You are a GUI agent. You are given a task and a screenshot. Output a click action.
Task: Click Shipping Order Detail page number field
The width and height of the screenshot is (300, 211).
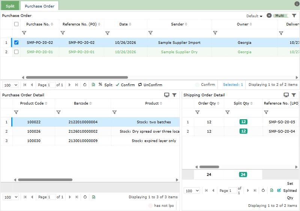233,190
